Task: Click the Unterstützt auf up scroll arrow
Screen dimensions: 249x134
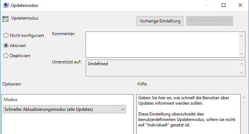Action: (x=241, y=64)
